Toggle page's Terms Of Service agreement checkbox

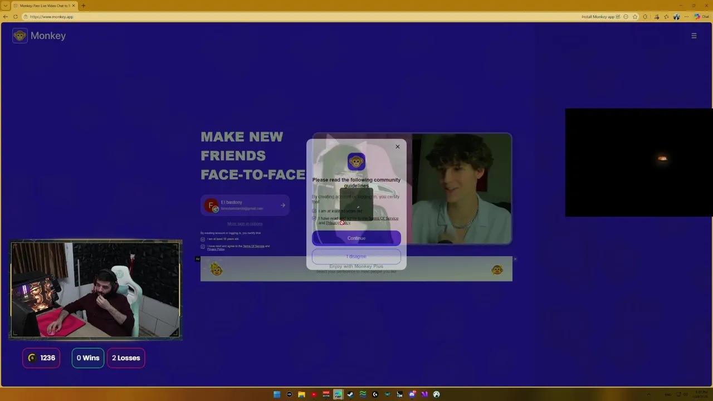[203, 246]
